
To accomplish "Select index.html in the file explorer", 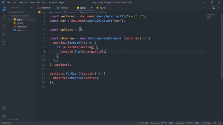I will click(x=22, y=27).
